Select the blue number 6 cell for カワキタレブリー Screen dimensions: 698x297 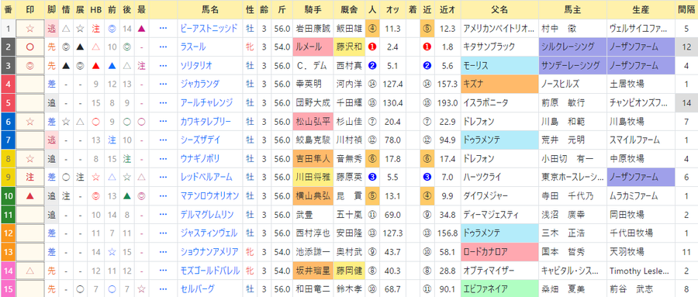8,121
